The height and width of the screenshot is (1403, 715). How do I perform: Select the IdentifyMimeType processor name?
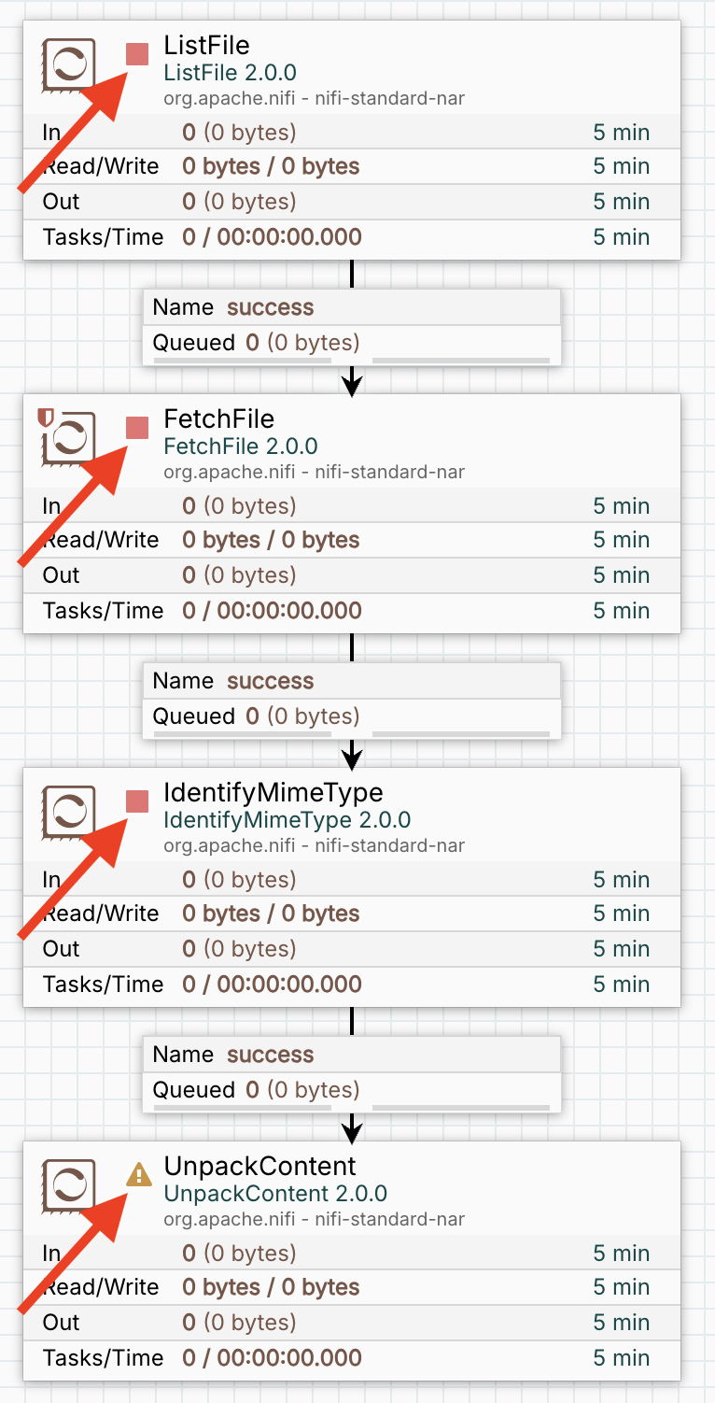coord(273,792)
